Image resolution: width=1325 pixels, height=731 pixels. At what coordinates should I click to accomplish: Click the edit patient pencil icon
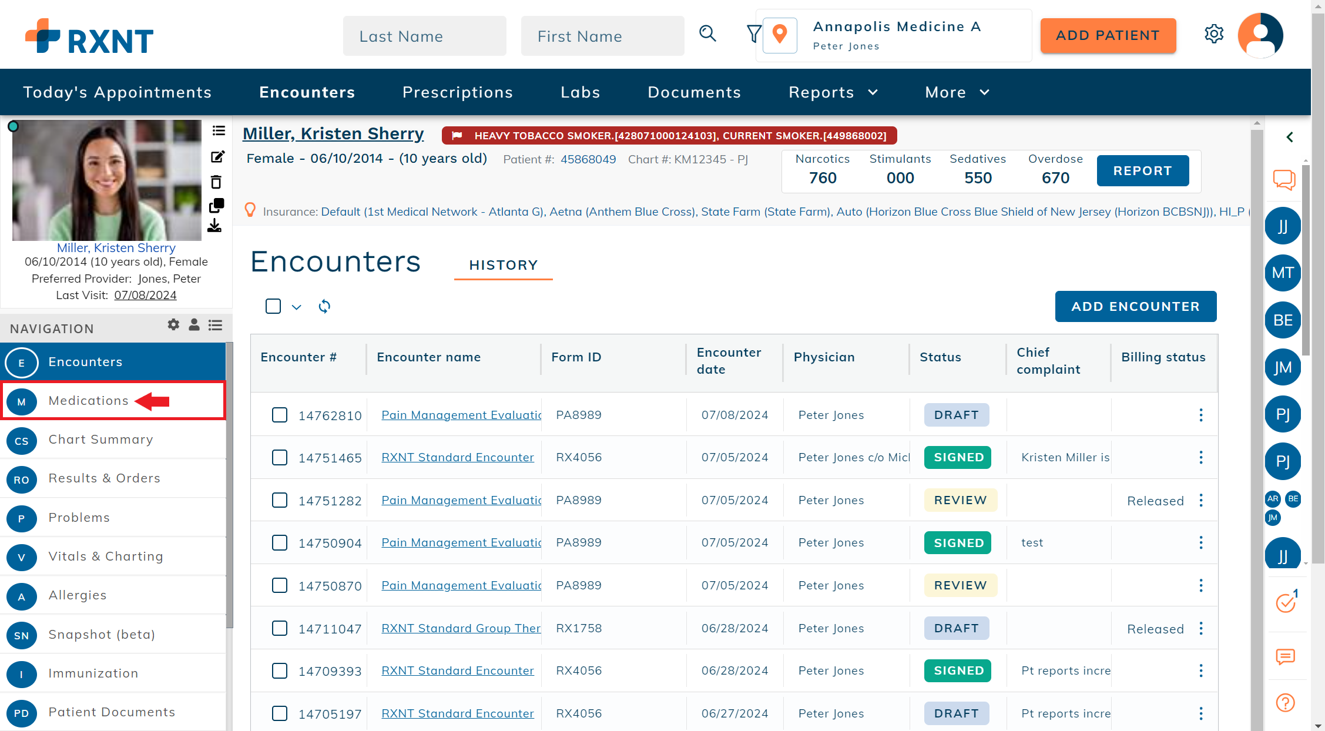(x=217, y=156)
